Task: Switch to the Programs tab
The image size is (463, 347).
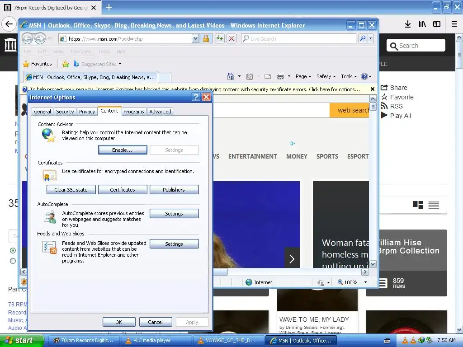Action: tap(134, 112)
